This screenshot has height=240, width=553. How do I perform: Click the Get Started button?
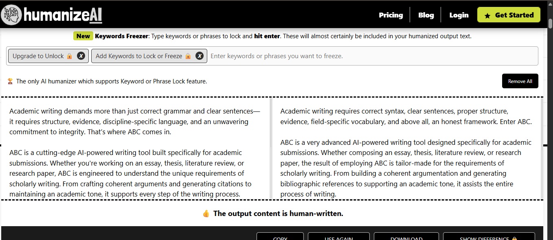click(x=509, y=15)
